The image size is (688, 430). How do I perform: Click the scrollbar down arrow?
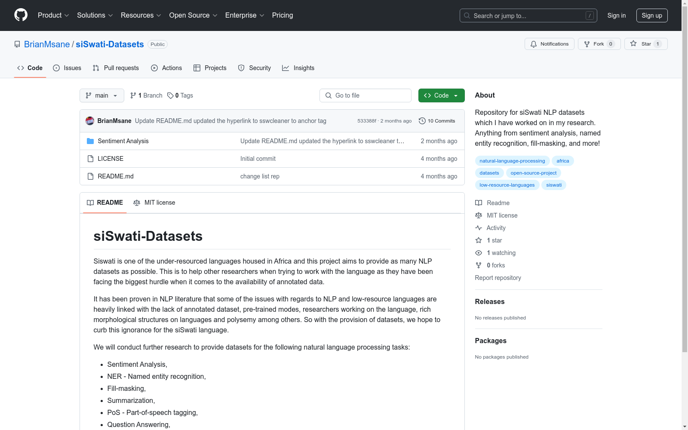(x=685, y=427)
